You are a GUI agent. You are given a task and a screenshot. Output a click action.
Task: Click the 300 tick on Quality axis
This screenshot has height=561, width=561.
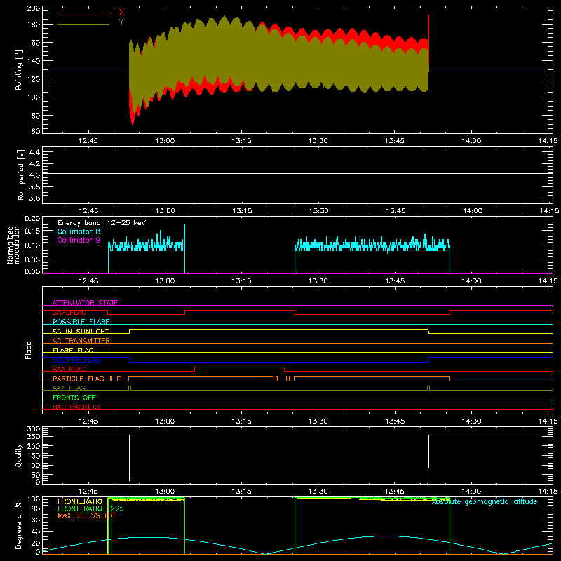34,429
